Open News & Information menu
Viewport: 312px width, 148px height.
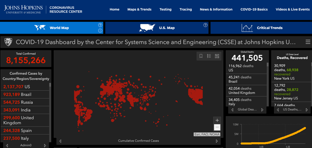(216, 9)
